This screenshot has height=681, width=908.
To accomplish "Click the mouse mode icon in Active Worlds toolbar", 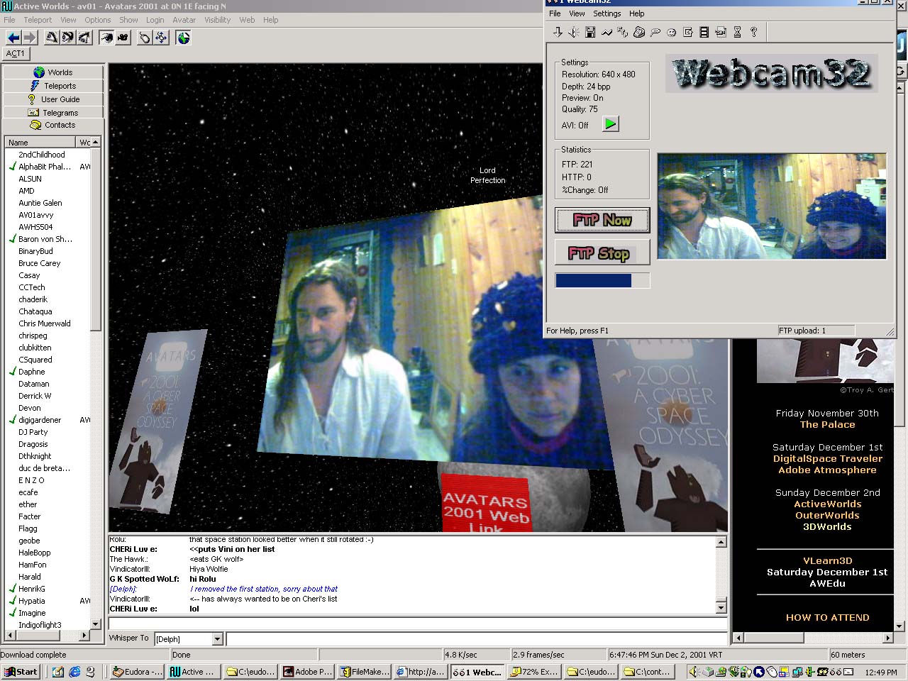I will [145, 38].
